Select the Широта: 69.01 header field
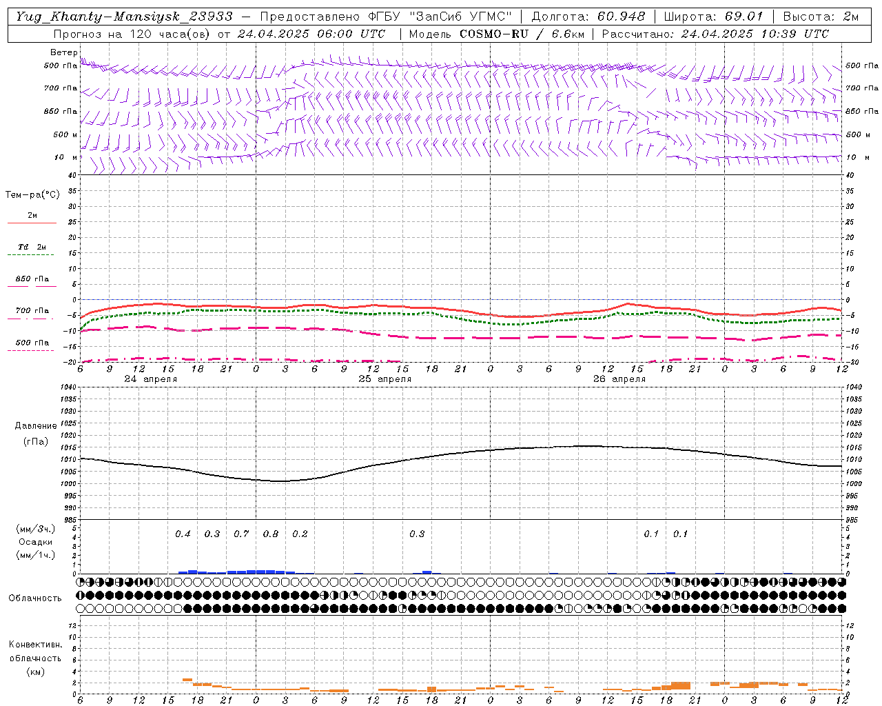Viewport: 882px width, 706px height. click(x=713, y=17)
